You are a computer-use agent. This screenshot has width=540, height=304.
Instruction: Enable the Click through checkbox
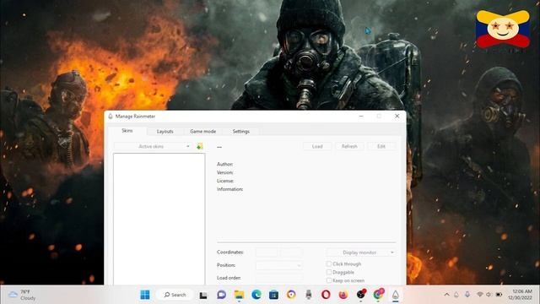click(x=329, y=263)
